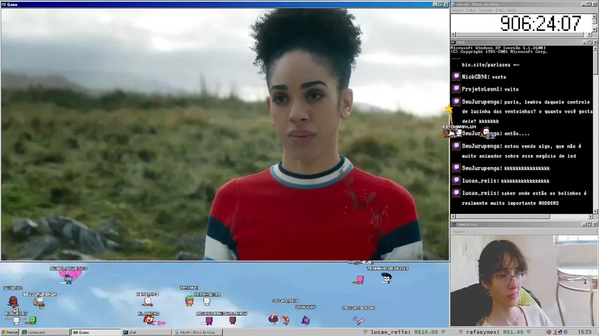The width and height of the screenshot is (599, 336).
Task: Click NickCB98 username in chat
Action: pos(475,77)
